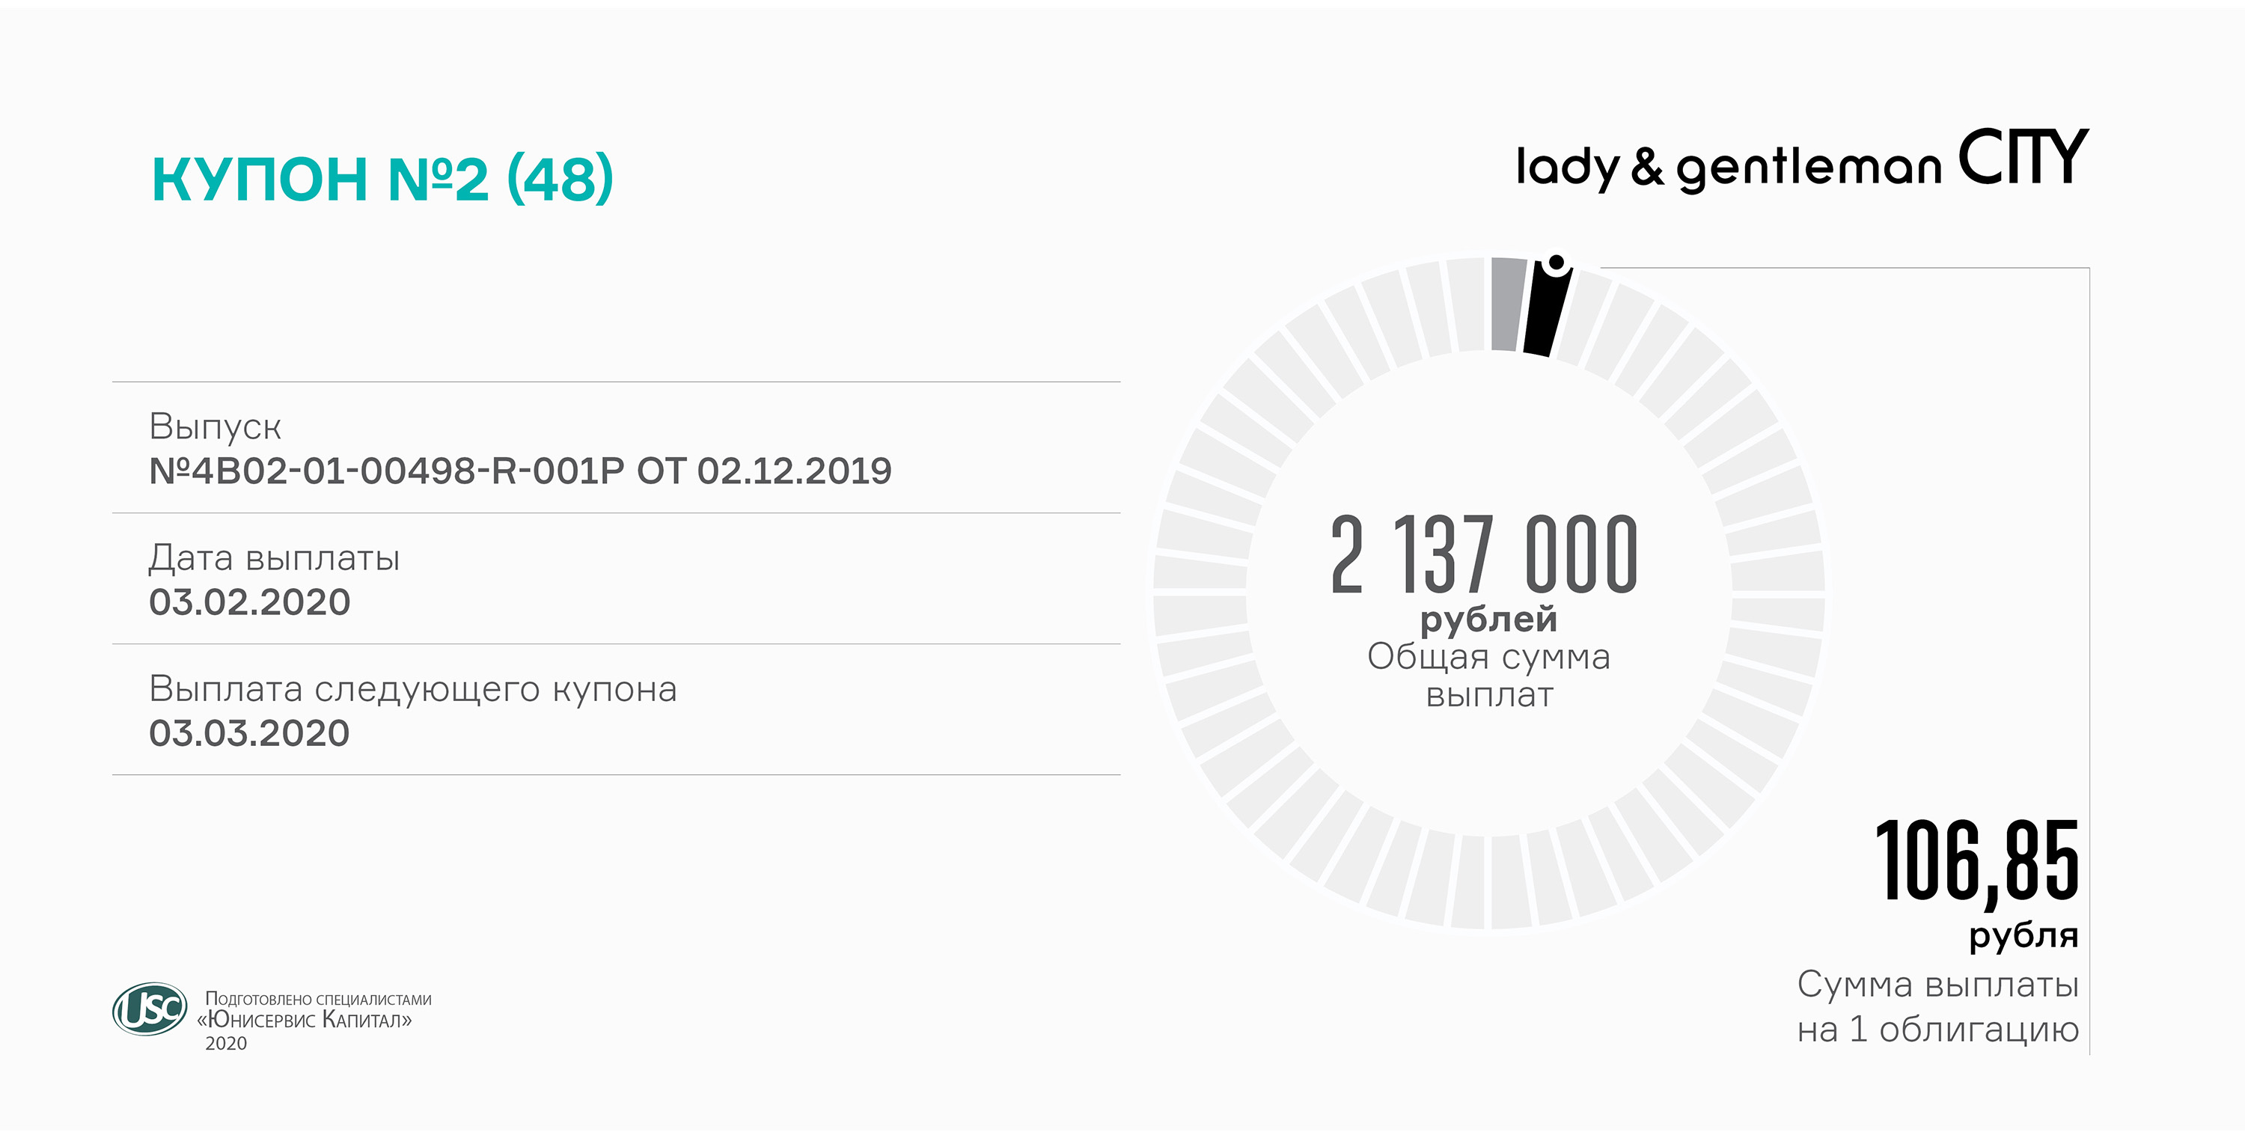Select the payment date 03.02.2020
This screenshot has height=1132, width=2245.
pos(250,602)
